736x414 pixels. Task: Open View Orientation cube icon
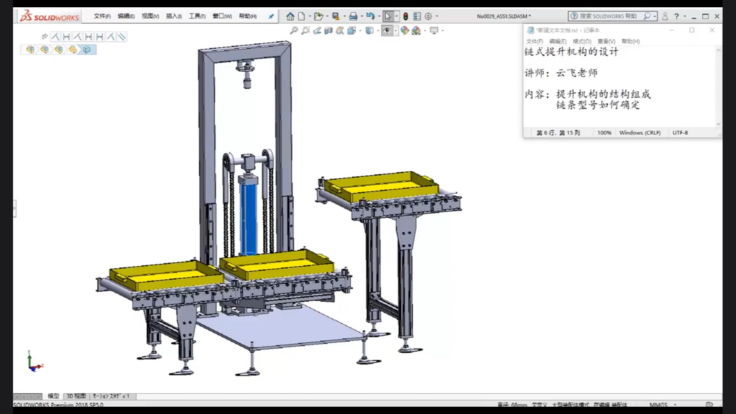(x=352, y=30)
